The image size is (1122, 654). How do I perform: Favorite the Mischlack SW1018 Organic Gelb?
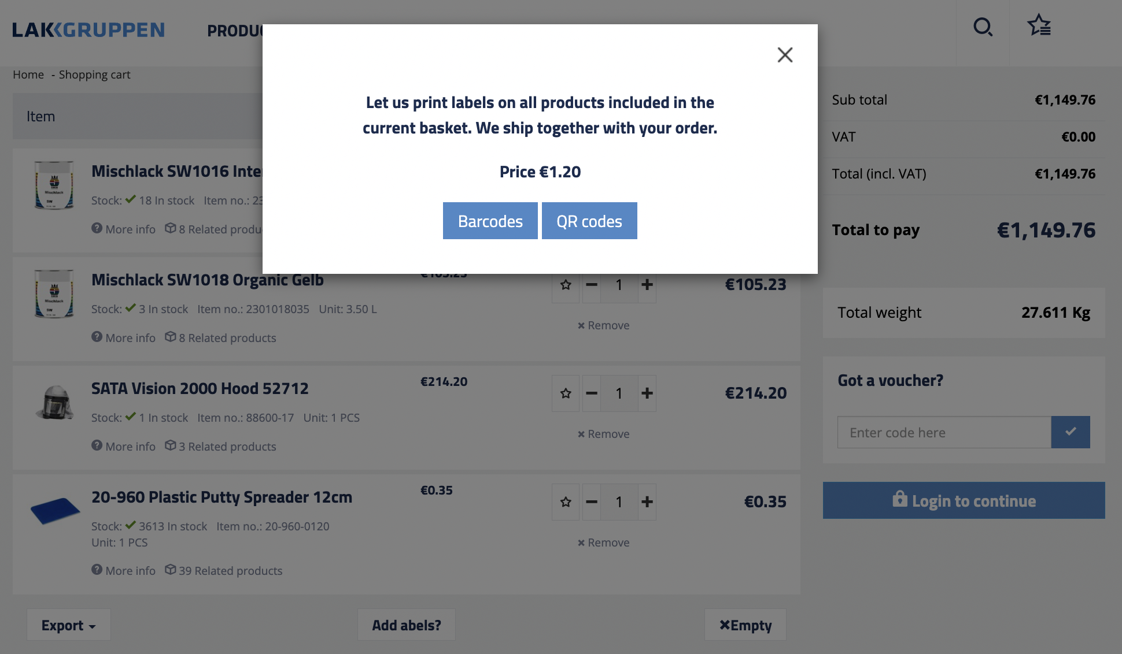pyautogui.click(x=566, y=285)
